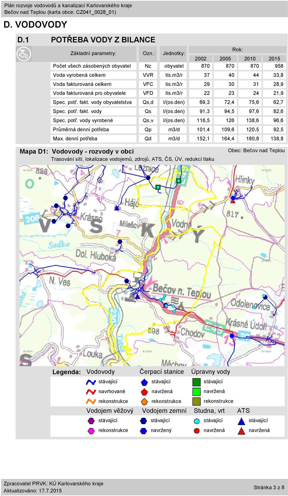Screen dimensions: 288x496
Task: Click the 'Studna, vrt' legend heading
Action: (x=209, y=411)
